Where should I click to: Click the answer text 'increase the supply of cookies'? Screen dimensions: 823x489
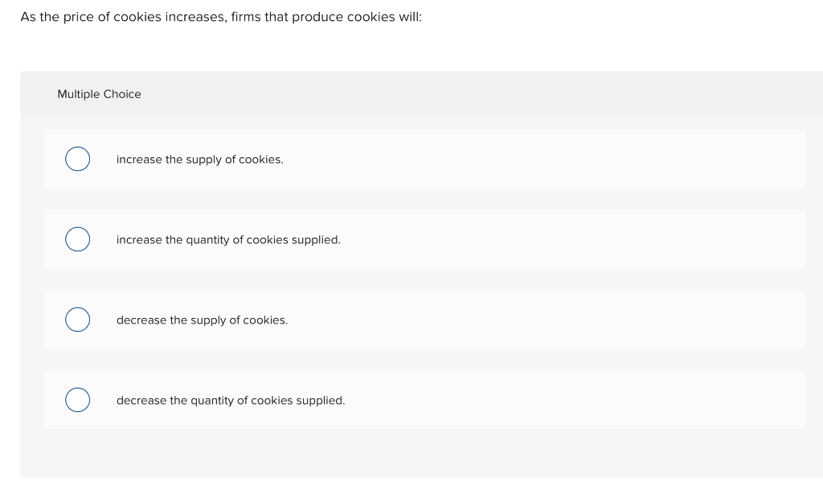199,159
